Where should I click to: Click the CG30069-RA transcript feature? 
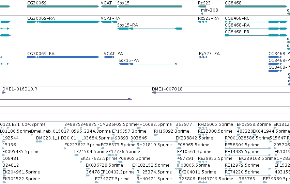coord(63,22)
